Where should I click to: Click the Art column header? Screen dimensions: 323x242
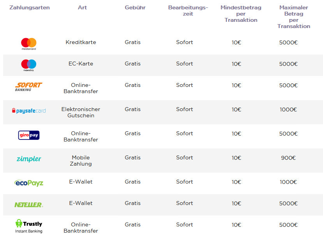pyautogui.click(x=82, y=8)
